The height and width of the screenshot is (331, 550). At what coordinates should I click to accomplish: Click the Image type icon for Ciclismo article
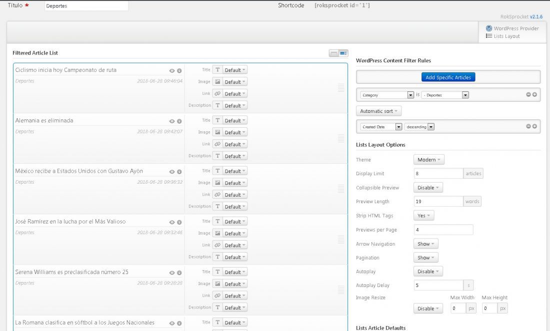pos(217,81)
